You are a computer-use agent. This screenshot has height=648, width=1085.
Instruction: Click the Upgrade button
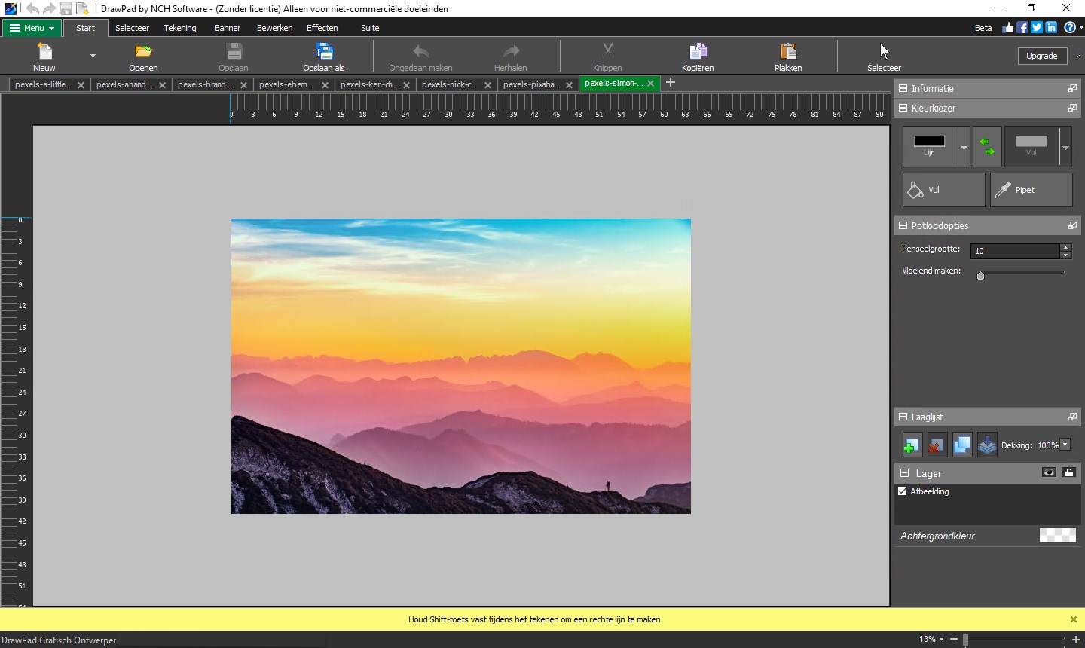(x=1041, y=56)
